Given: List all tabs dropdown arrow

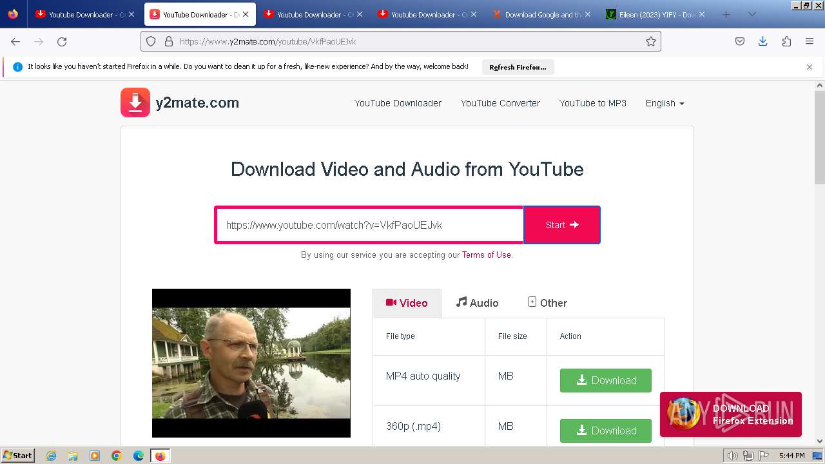Looking at the screenshot, I should point(752,14).
